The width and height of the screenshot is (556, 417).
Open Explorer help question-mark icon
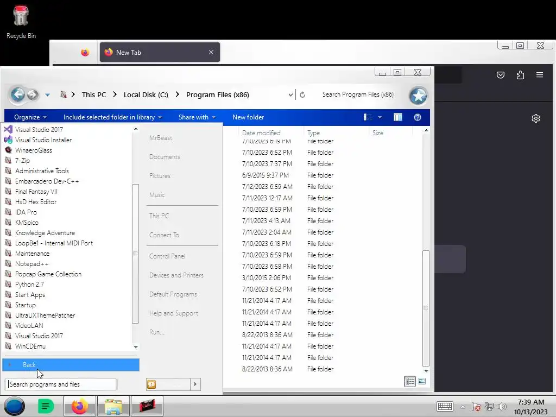[x=418, y=117]
